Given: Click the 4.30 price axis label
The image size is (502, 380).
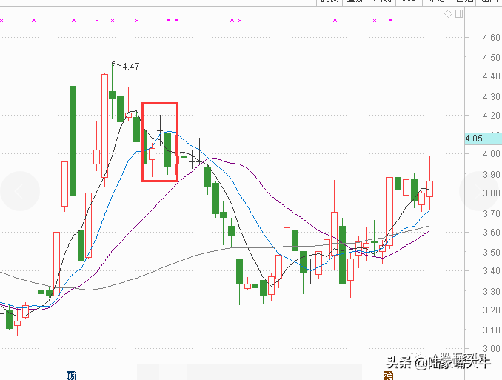Looking at the screenshot, I should pyautogui.click(x=491, y=97).
